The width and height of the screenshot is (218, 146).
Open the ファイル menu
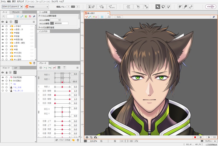point(3,1)
